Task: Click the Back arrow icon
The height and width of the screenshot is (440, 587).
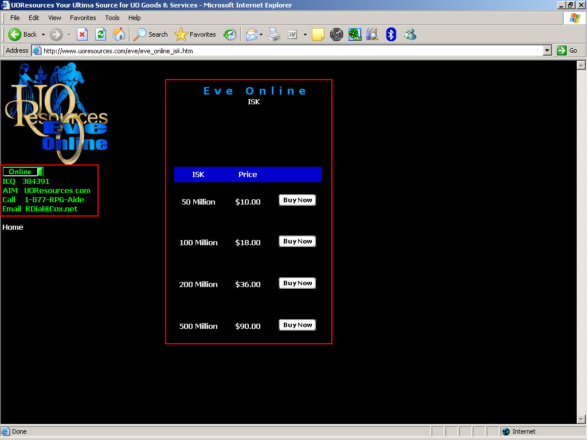Action: click(14, 34)
